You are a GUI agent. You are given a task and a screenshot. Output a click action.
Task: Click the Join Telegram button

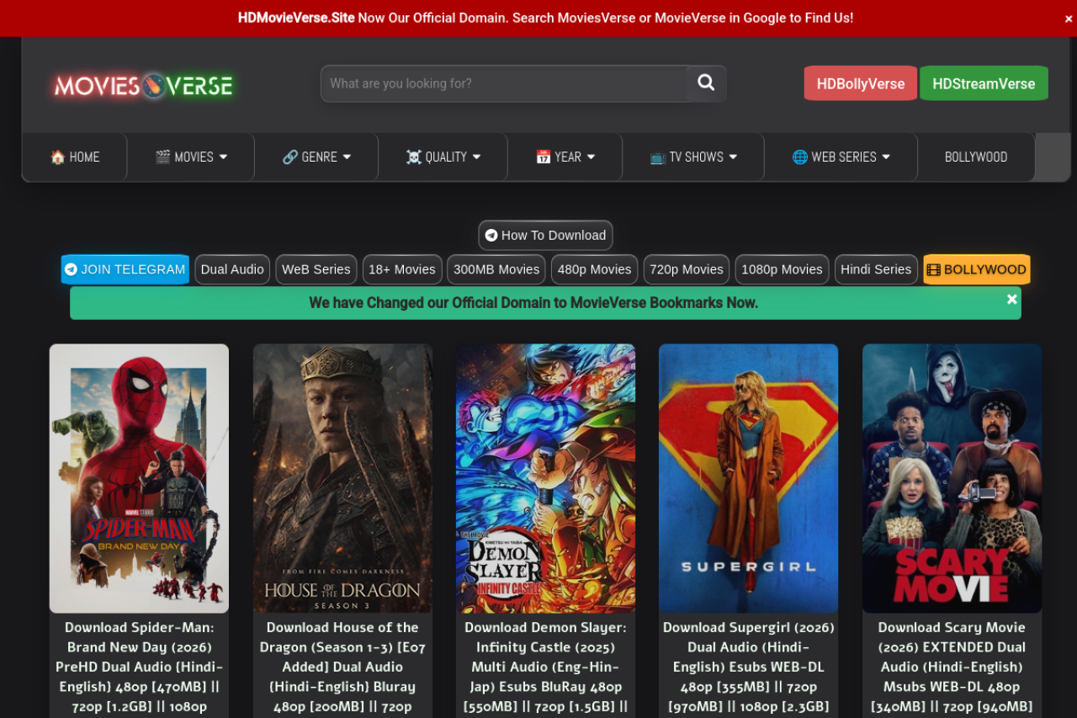point(125,269)
